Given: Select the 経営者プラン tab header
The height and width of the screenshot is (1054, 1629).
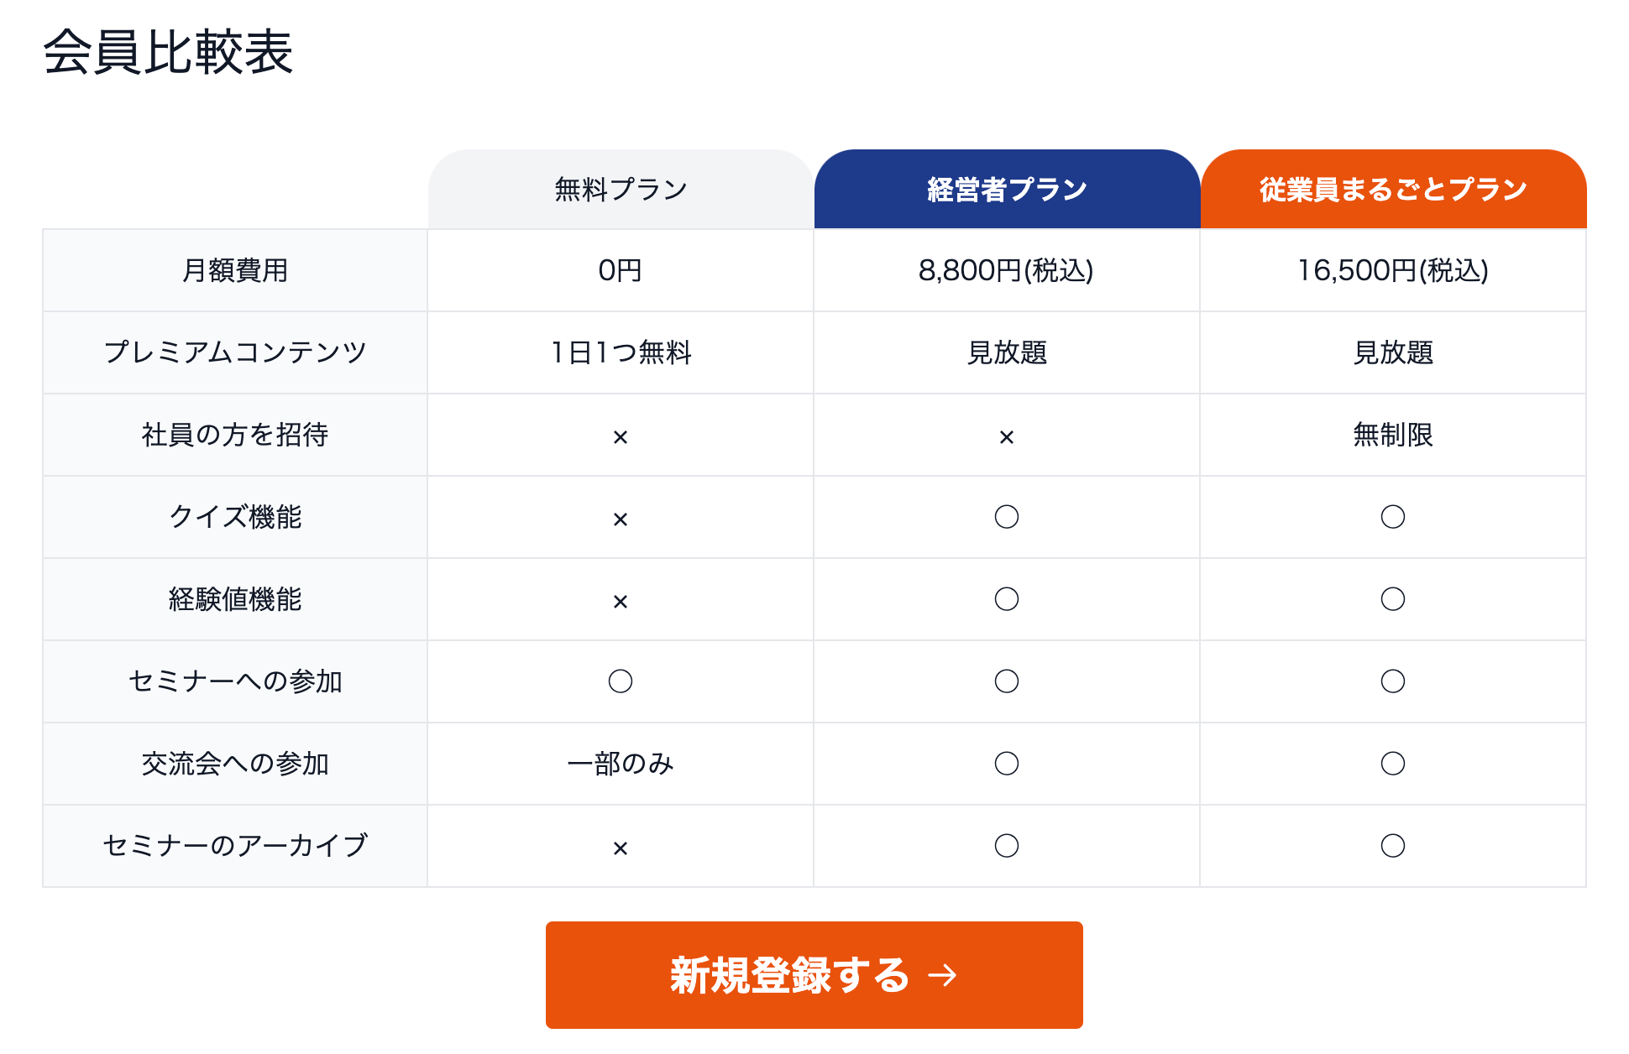Looking at the screenshot, I should click(1007, 190).
